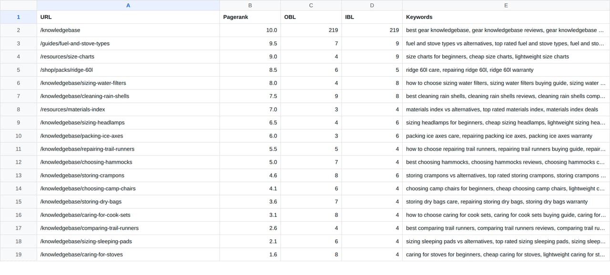Click keywords cell 'ridge 60l care'
Screen dimensions: 610x275
pos(506,70)
